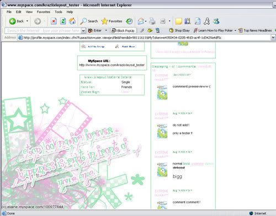Go to the Home page icon
Viewport: 276px width, 216px height.
72,21
